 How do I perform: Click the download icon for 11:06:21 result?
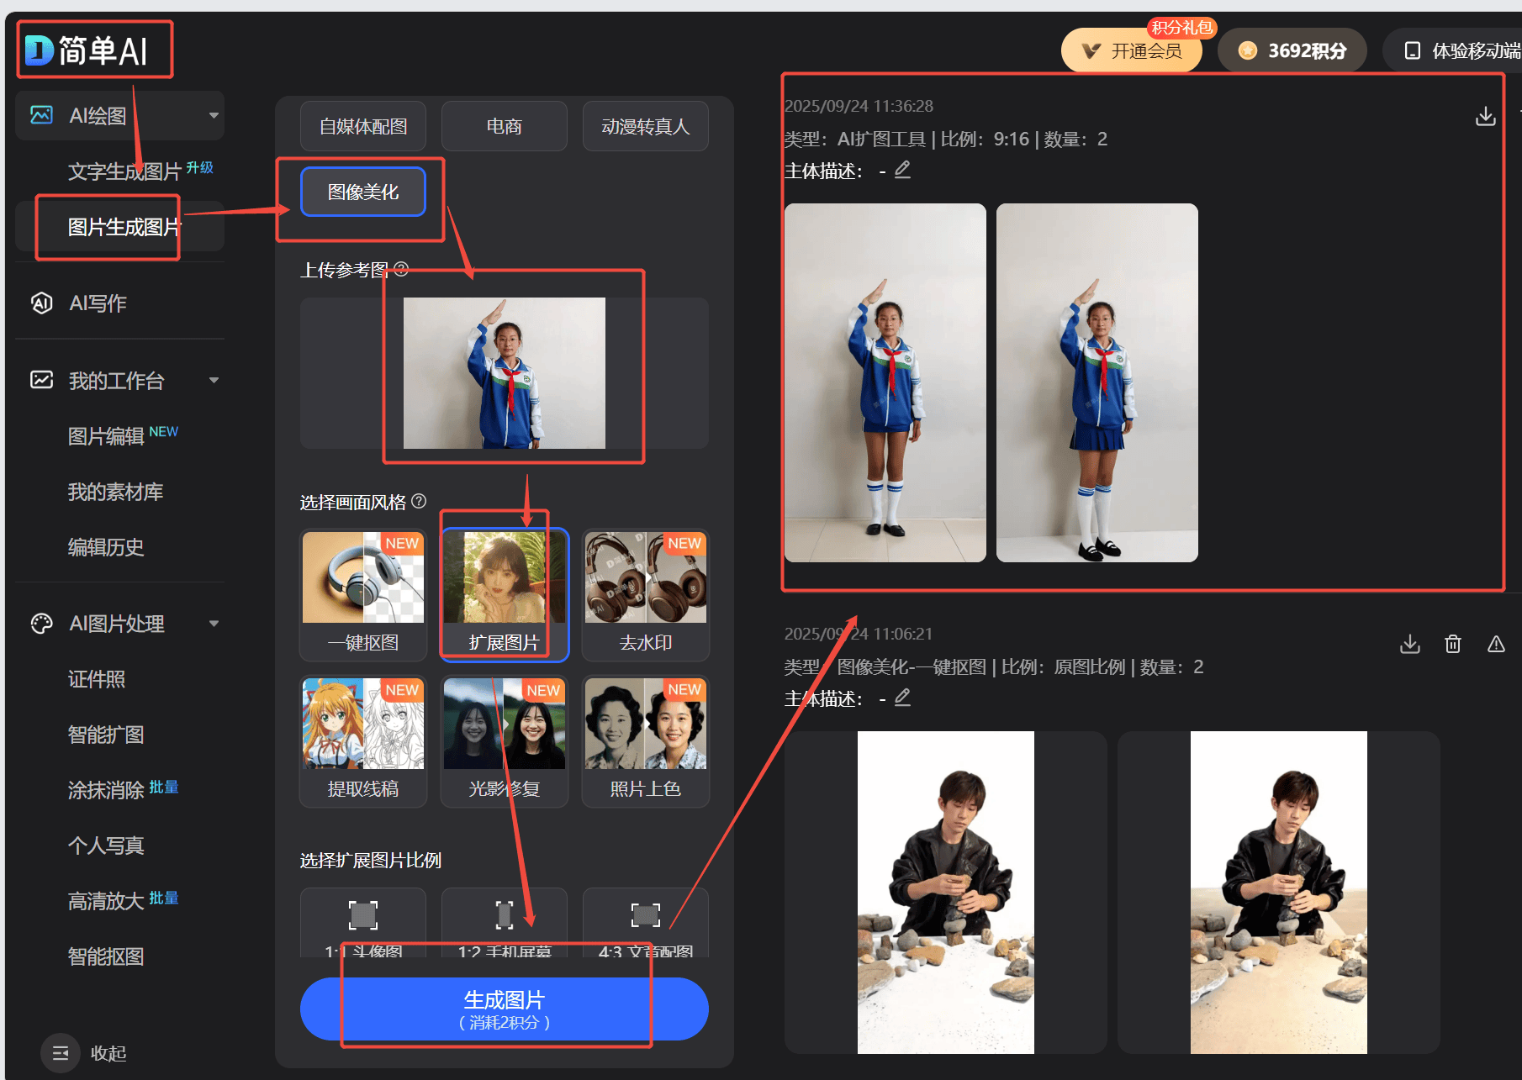1410,644
